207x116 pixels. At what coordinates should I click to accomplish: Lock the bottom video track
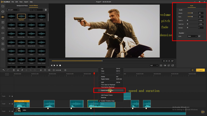[x=12, y=111]
